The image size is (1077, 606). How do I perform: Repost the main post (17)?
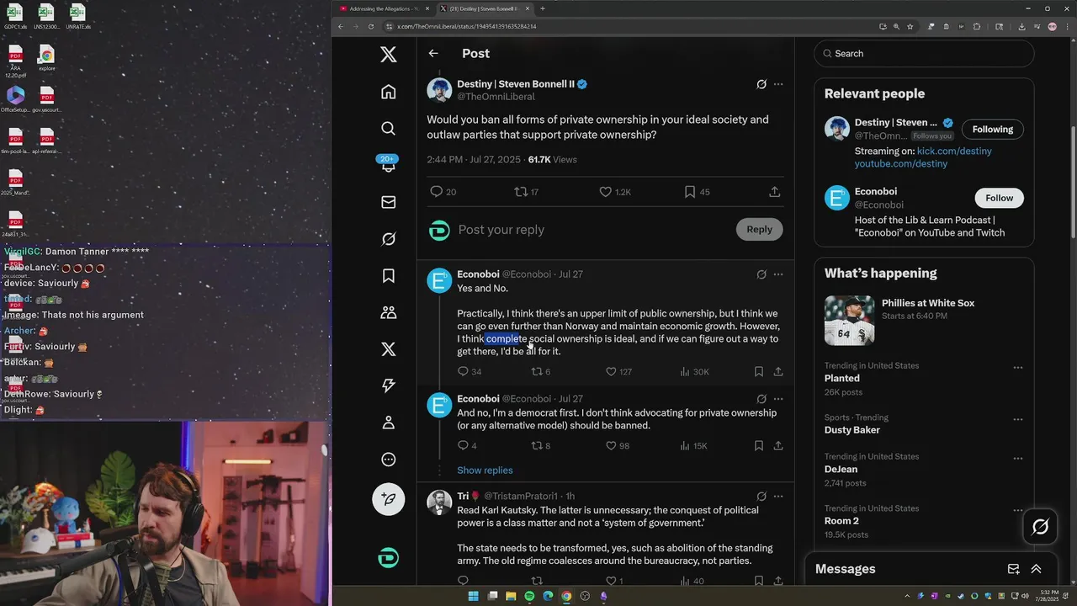(x=521, y=192)
